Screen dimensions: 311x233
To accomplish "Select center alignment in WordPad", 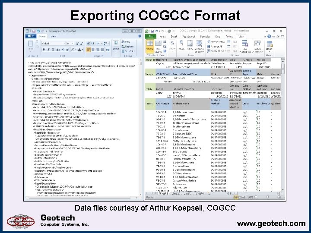I will point(93,50).
